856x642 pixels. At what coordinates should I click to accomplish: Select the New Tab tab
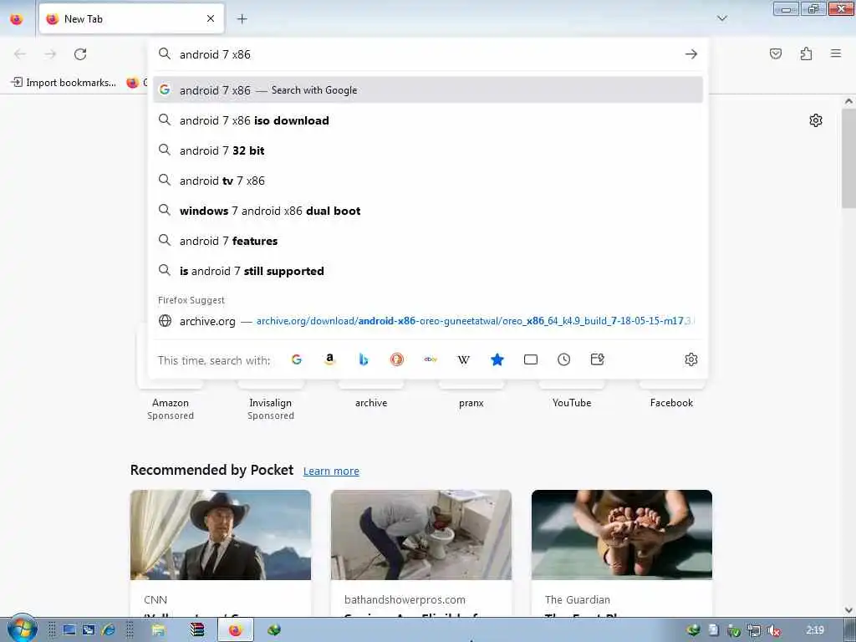pyautogui.click(x=131, y=19)
